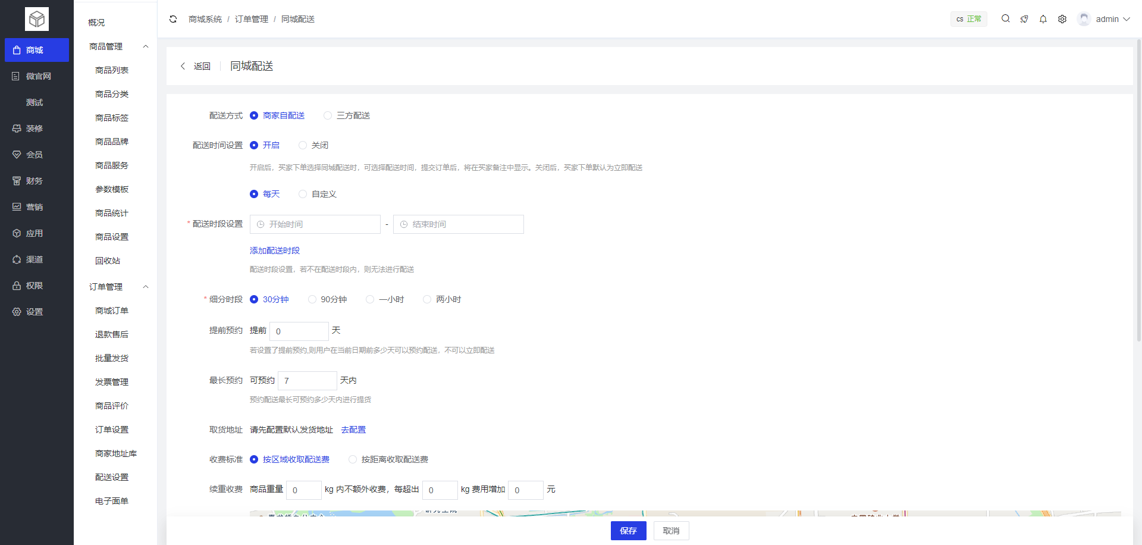
Task: Go to 订单管理 in the breadcrumb
Action: tap(252, 18)
